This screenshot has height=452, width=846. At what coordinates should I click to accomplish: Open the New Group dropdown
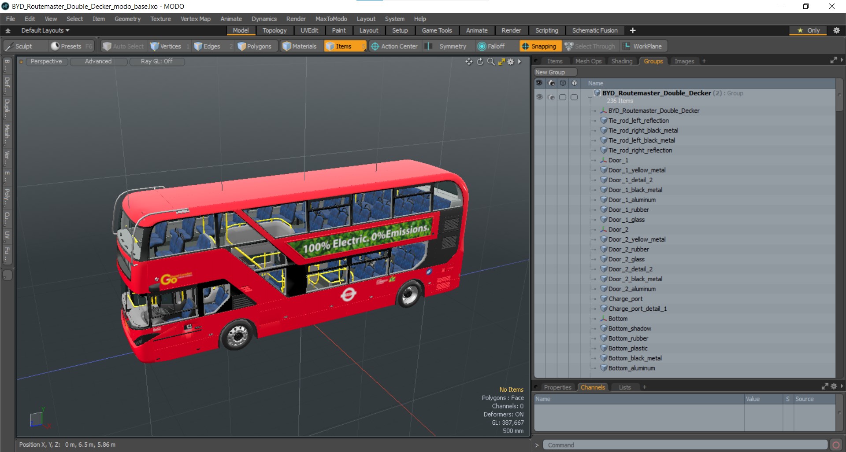click(556, 72)
